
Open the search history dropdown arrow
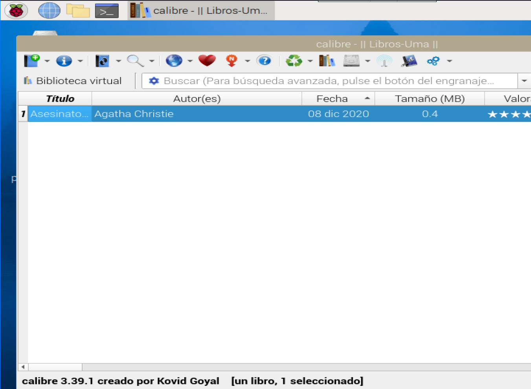tap(524, 81)
